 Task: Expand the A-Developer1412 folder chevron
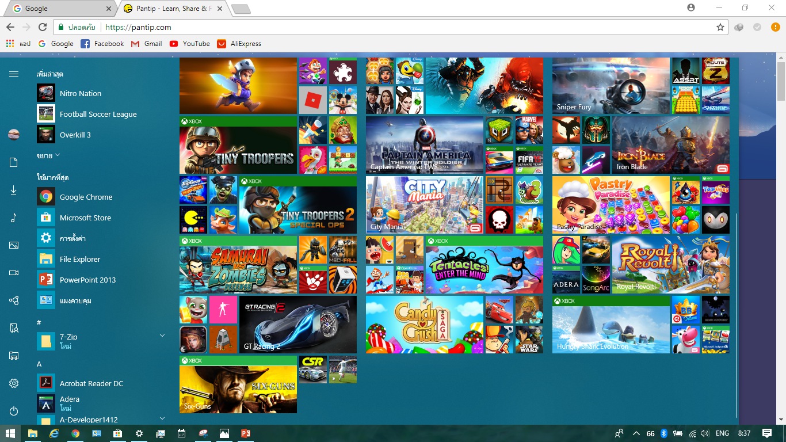point(162,418)
